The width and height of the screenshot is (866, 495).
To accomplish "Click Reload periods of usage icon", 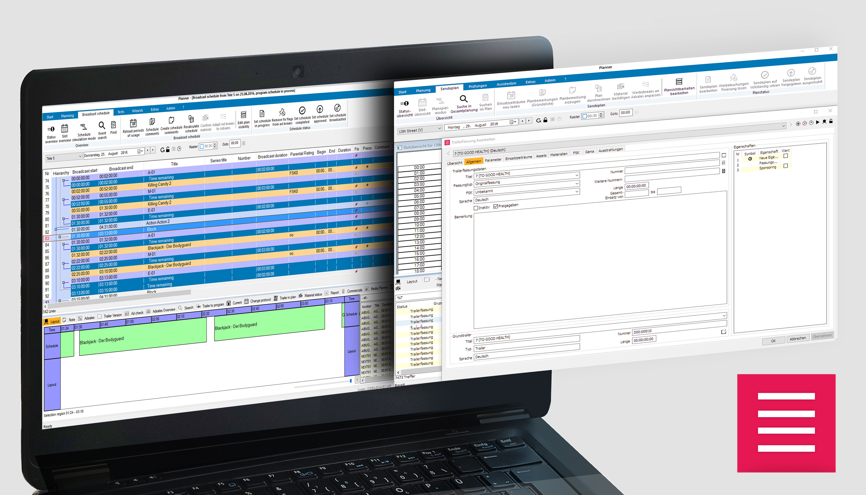I will pos(133,123).
